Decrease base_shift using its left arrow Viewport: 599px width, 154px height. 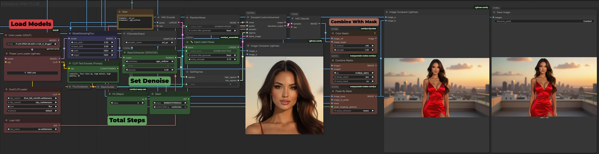[x=71, y=47]
